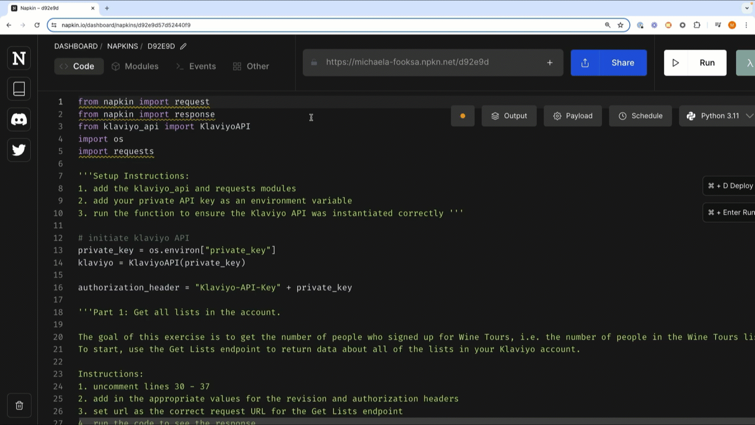
Task: Open the docs book icon in the sidebar
Action: point(19,88)
